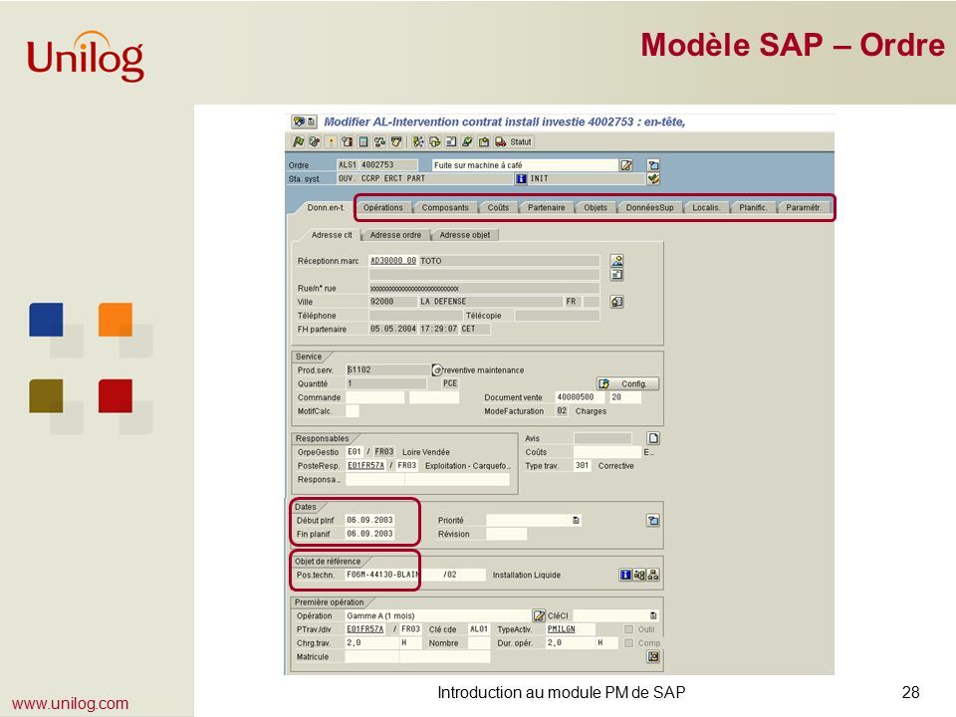Viewport: 956px width, 717px height.
Task: Click the blue folder icon in Dates section
Action: [653, 521]
